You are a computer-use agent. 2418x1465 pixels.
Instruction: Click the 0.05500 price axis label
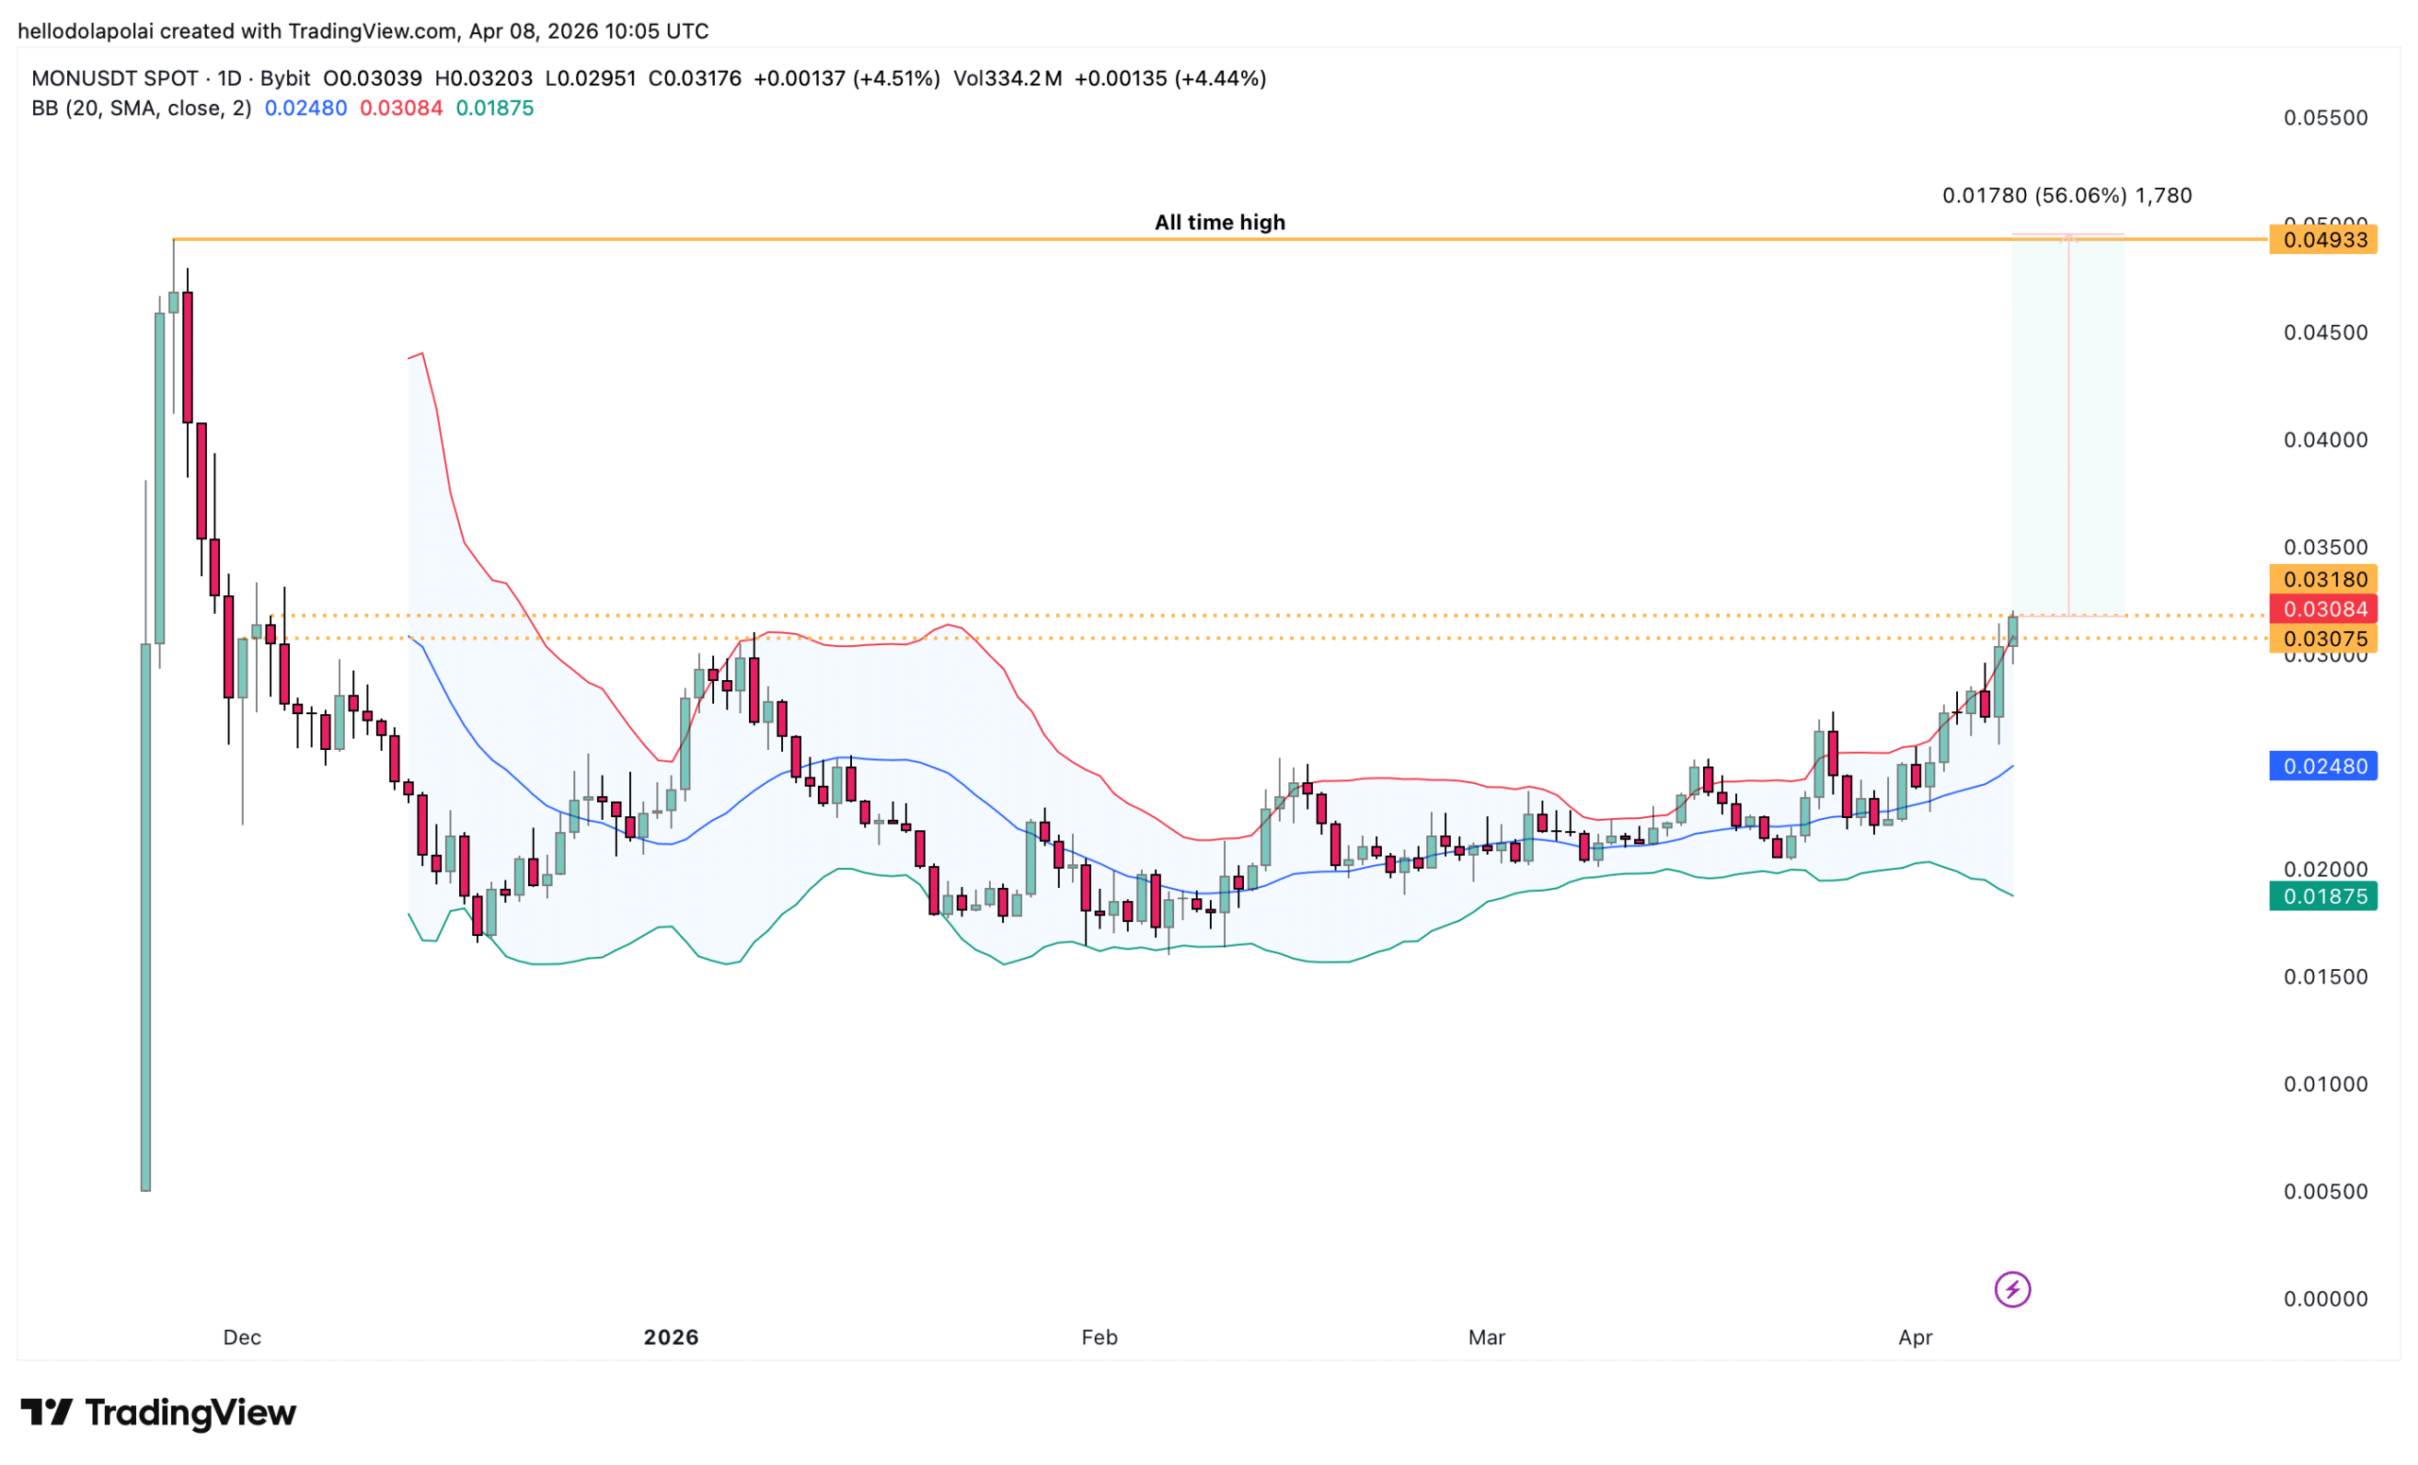(2324, 118)
